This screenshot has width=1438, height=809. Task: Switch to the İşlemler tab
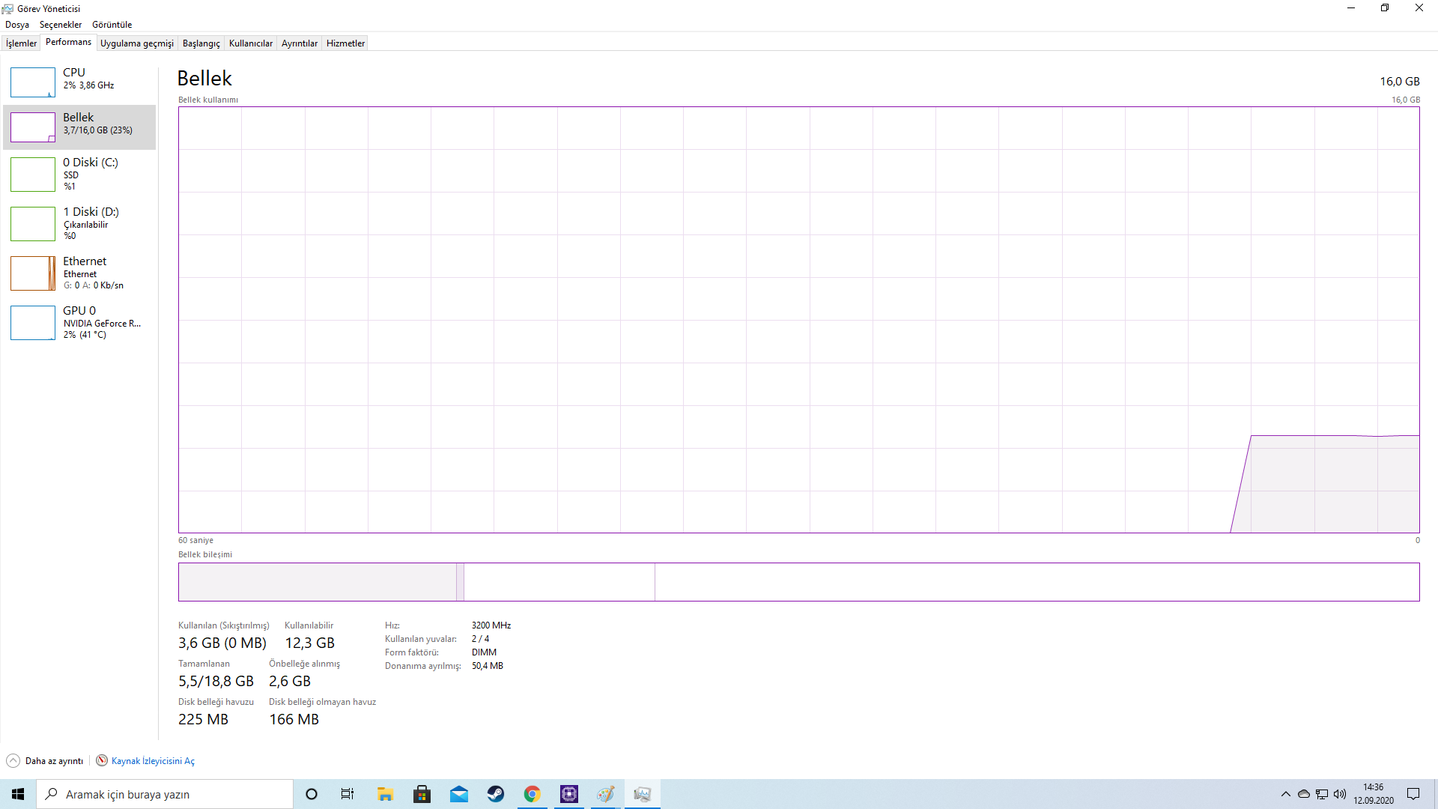coord(21,43)
